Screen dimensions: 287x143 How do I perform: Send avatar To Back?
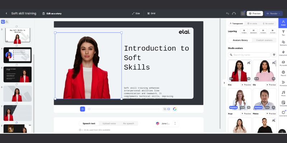click(x=244, y=31)
